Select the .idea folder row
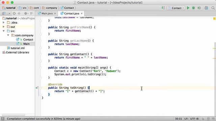Viewport: 216px width, 121px height. (17, 23)
